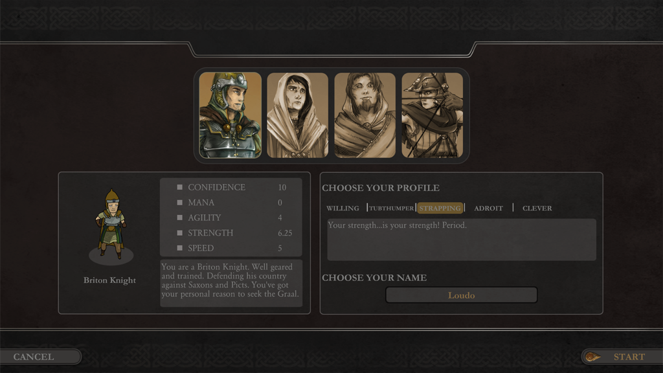Click the horn icon beside START
Screen dimensions: 663x373
pyautogui.click(x=593, y=357)
